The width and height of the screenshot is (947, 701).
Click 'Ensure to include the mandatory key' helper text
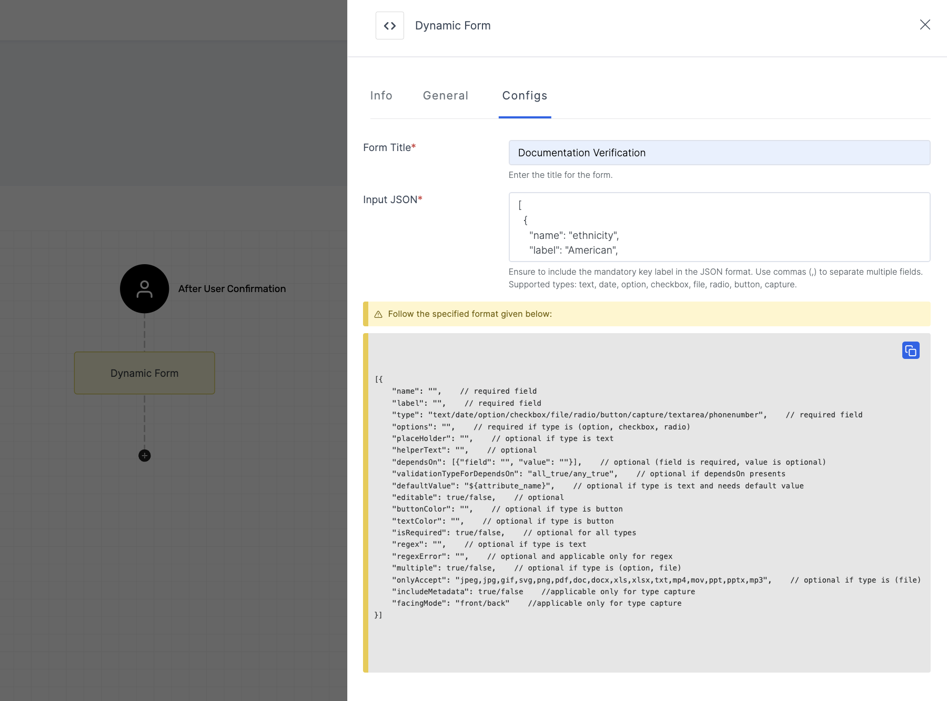pyautogui.click(x=716, y=272)
